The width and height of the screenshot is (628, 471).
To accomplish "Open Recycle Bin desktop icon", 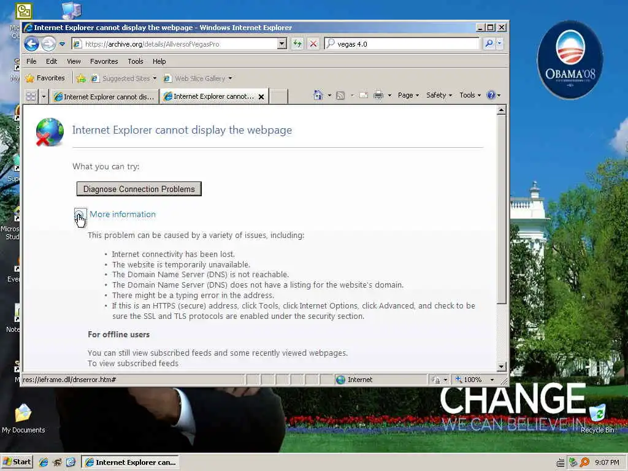I will 597,418.
